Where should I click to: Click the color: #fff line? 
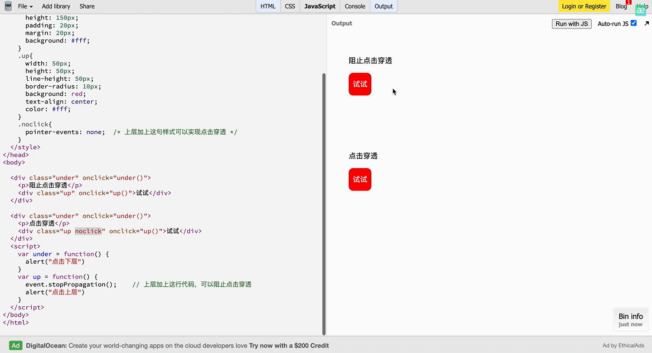coord(48,109)
